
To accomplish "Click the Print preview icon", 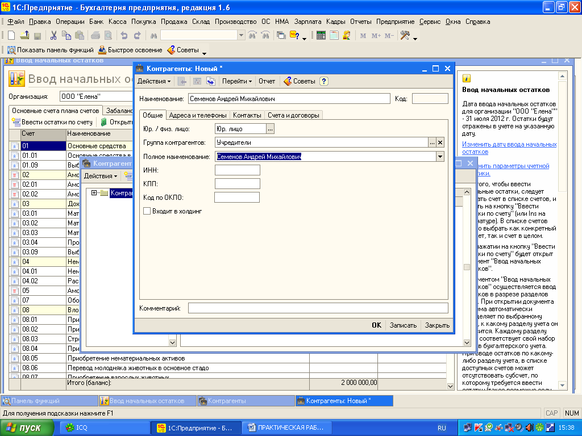I will (108, 36).
